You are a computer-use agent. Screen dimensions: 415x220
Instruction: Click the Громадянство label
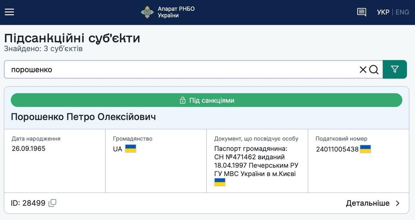point(132,138)
